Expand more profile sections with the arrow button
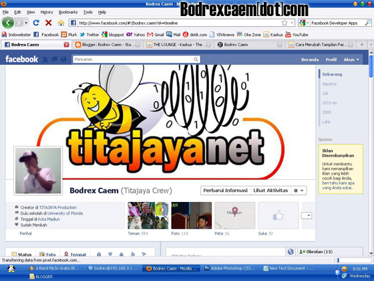The image size is (374, 281). [307, 215]
